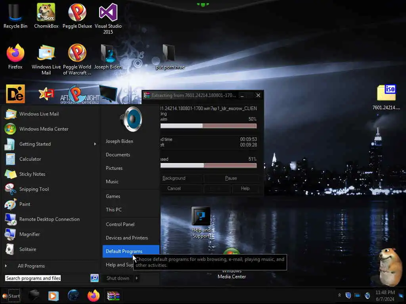Image resolution: width=406 pixels, height=304 pixels.
Task: Launch Calculator from Start menu
Action: (51, 159)
